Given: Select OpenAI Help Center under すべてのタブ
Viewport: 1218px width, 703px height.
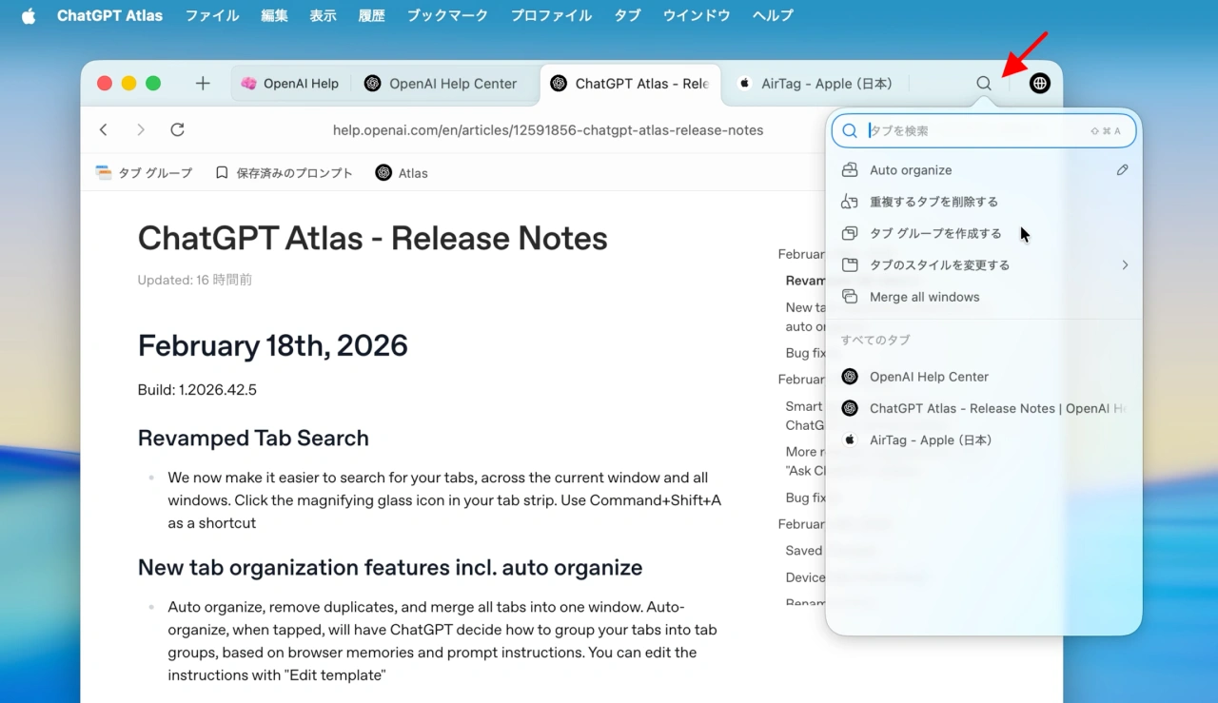Looking at the screenshot, I should (x=928, y=377).
